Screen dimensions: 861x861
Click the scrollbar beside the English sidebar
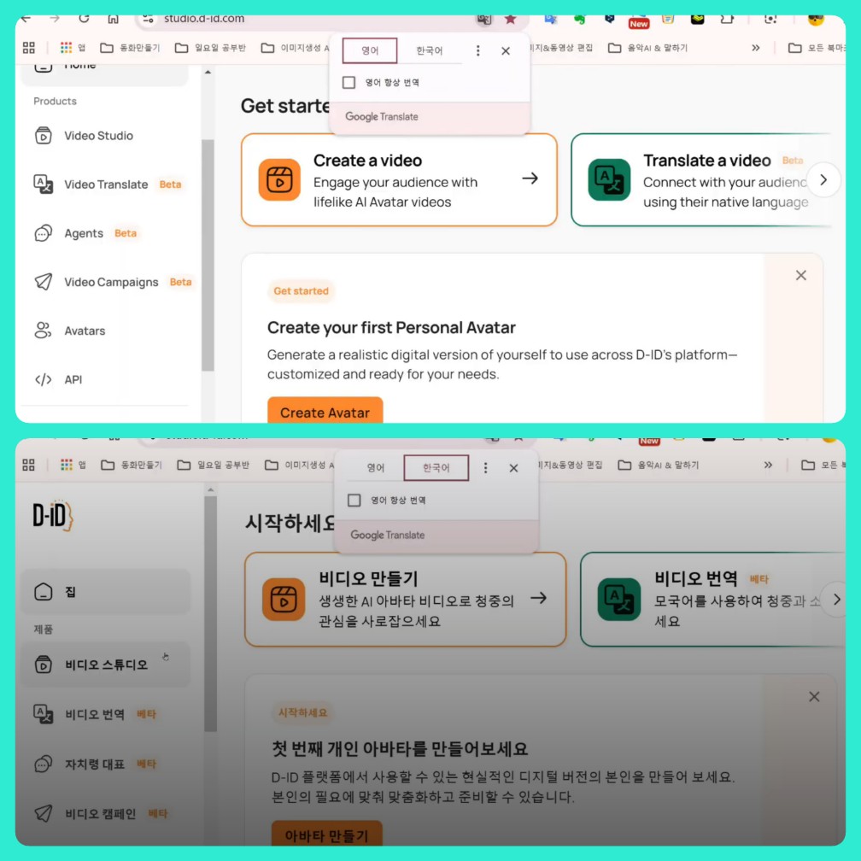tap(208, 256)
